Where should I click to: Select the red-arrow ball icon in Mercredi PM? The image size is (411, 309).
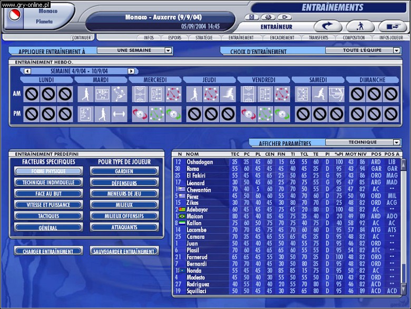pyautogui.click(x=140, y=114)
